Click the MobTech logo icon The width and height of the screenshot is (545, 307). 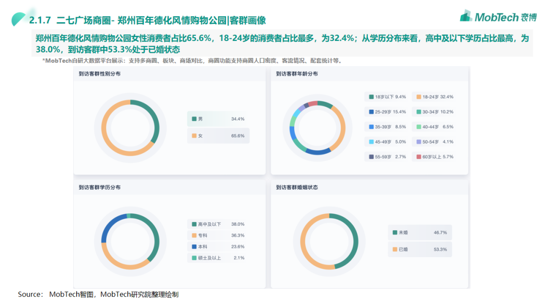[466, 16]
